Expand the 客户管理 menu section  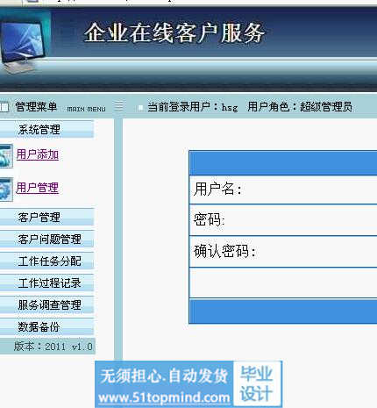(46, 217)
